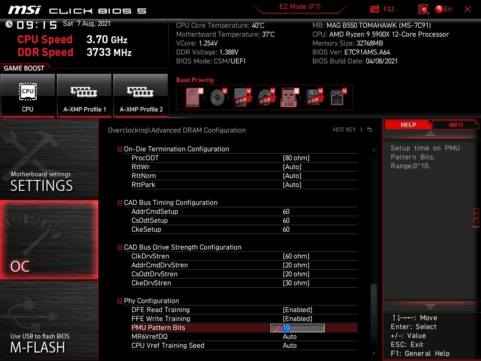Enable A-XMP Profile 2
The height and width of the screenshot is (361, 481).
pyautogui.click(x=141, y=96)
